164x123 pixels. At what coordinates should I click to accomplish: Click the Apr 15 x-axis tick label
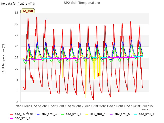[149, 106]
